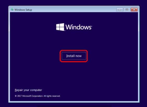The width and height of the screenshot is (147, 107).
Task: Maximize the Windows Setup window
Action: 127,10
